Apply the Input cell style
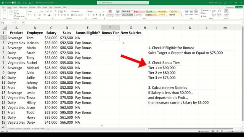This screenshot has height=137, width=244. (151, 14)
